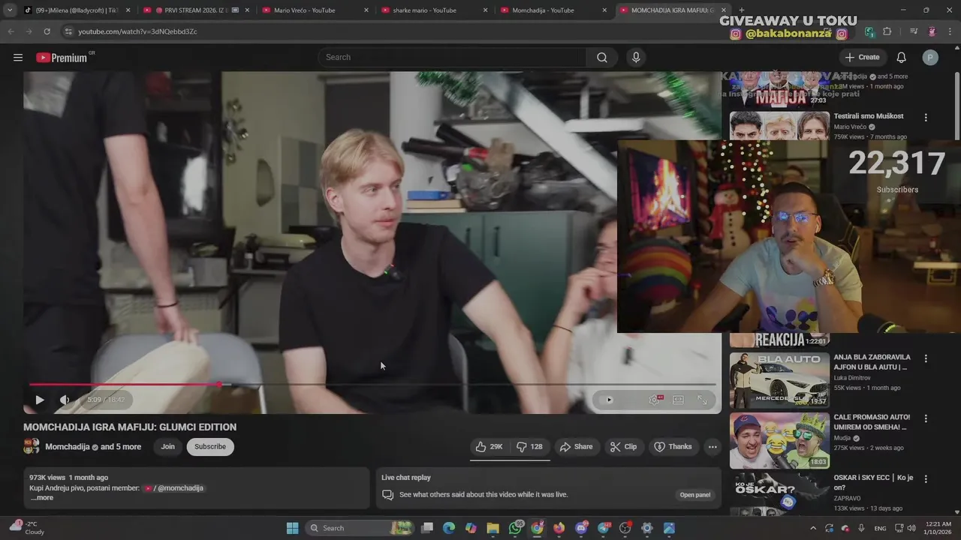Close the Mario Vrećo tab
This screenshot has height=540, width=961.
click(x=366, y=10)
